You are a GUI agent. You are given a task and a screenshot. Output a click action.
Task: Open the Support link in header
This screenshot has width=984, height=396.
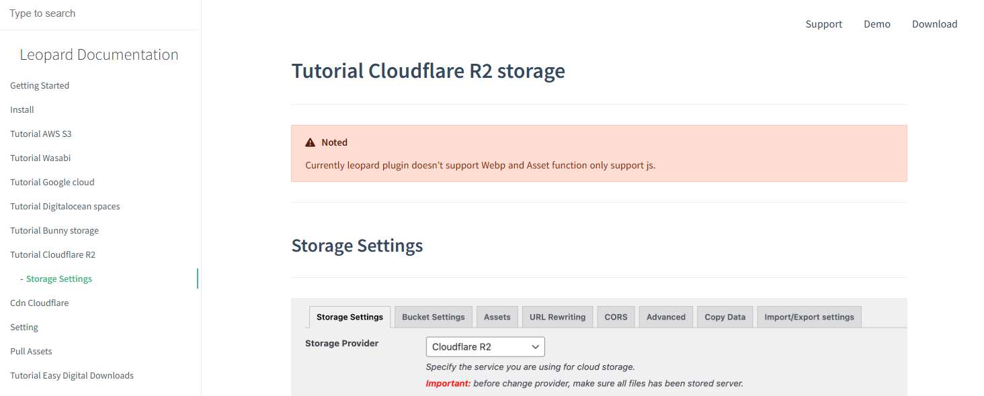(x=823, y=24)
